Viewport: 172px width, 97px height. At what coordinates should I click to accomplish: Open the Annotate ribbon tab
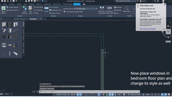click(12, 4)
